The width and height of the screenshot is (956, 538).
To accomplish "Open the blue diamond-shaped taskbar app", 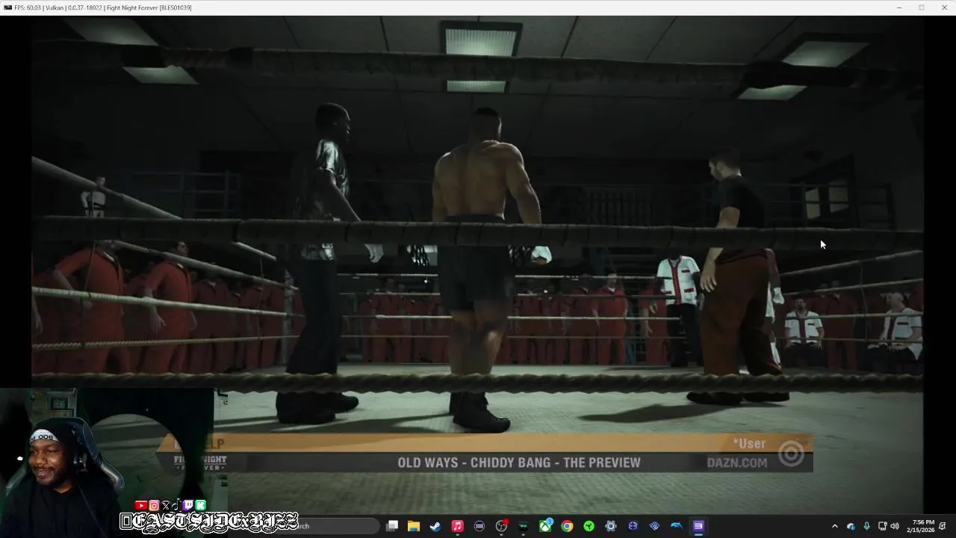I will pos(655,526).
